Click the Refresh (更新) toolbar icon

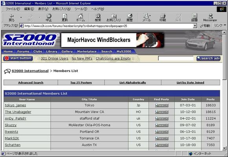[64, 18]
